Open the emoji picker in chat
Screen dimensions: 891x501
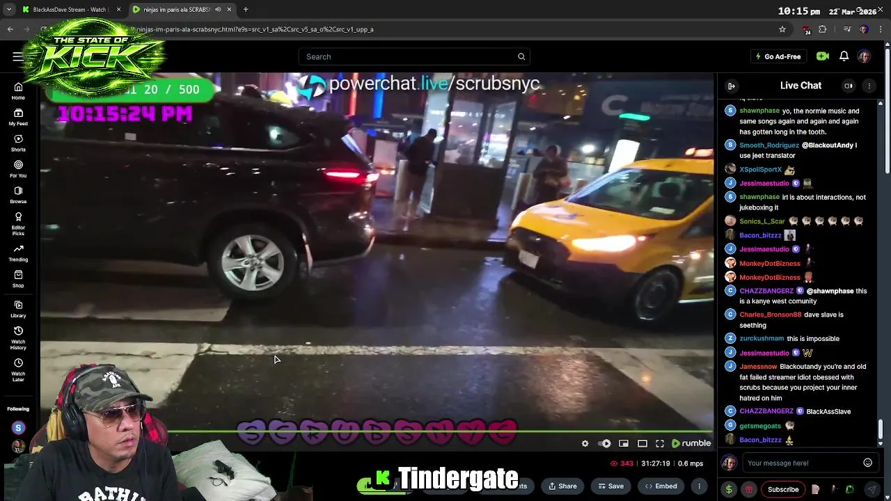867,463
